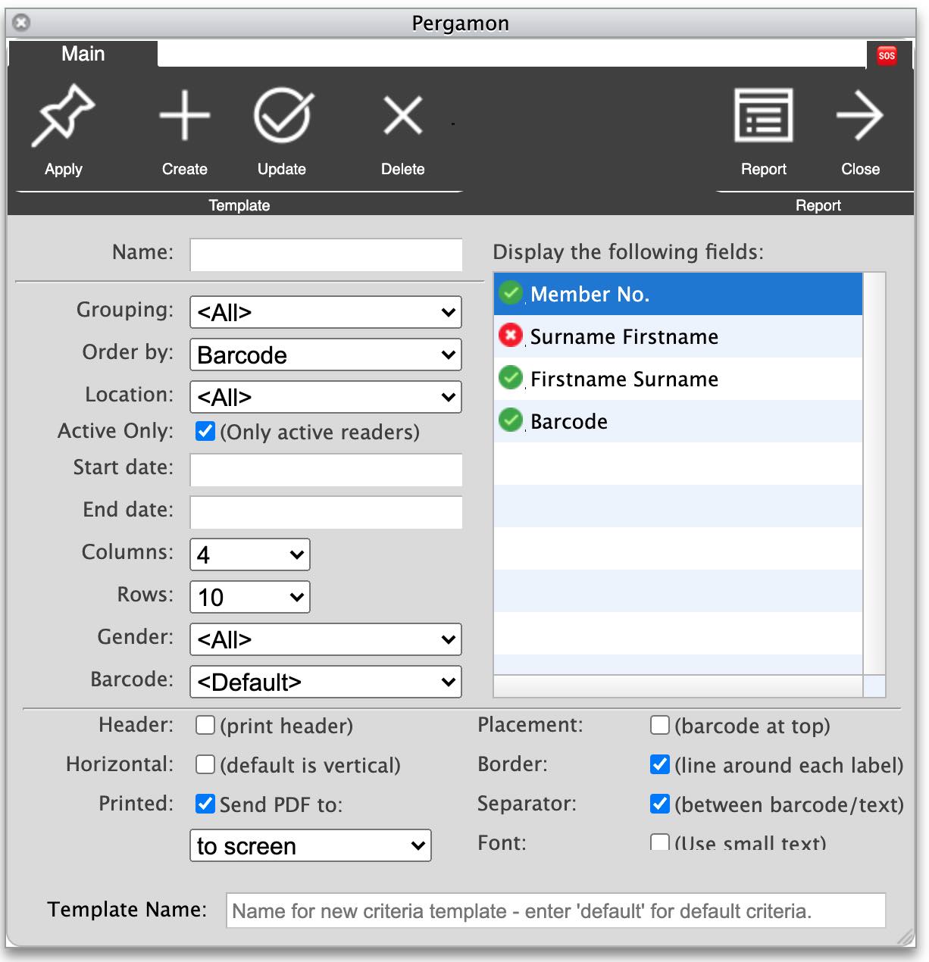
Task: Click the Create plus icon
Action: coord(184,116)
